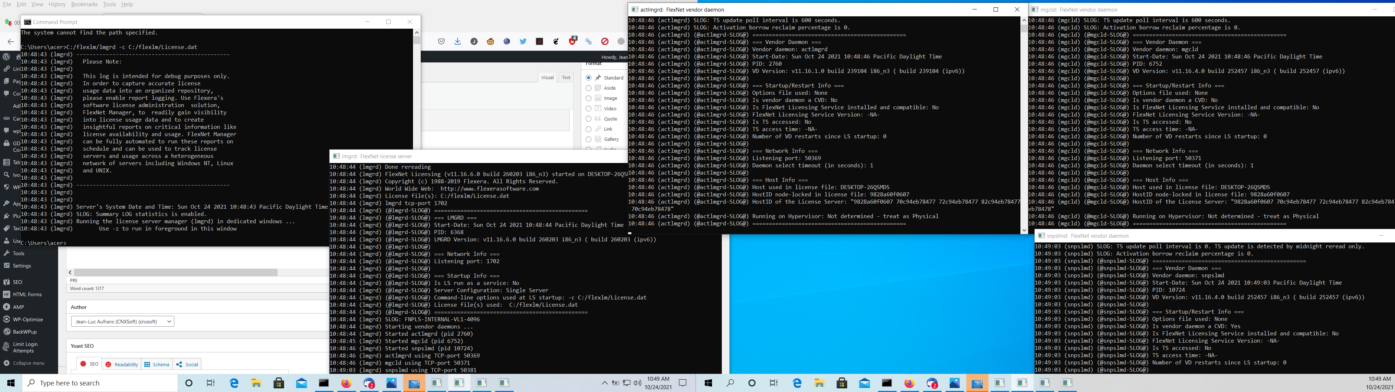Viewport: 1395px width, 392px height.
Task: Choose the Video post format
Action: (x=588, y=108)
